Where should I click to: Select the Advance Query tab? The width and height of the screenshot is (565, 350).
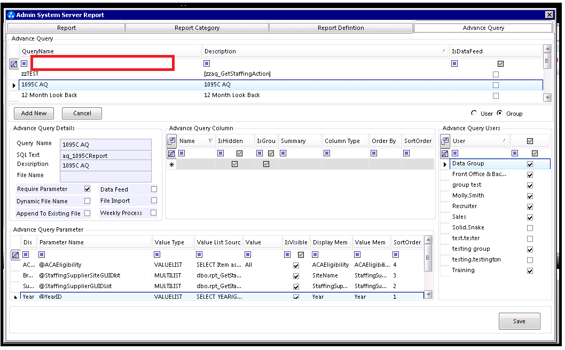(483, 28)
